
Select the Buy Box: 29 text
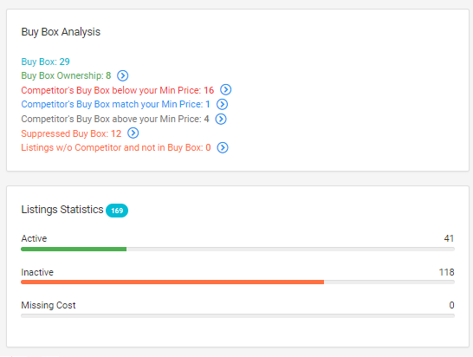(46, 62)
